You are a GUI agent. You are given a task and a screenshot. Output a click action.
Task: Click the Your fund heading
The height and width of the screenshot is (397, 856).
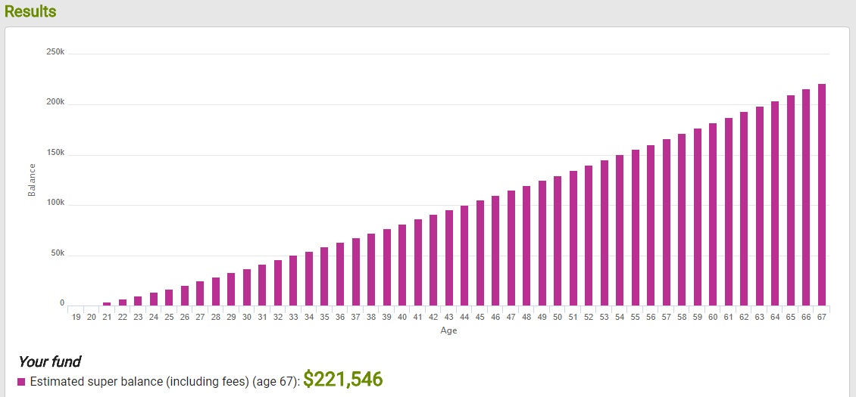49,361
